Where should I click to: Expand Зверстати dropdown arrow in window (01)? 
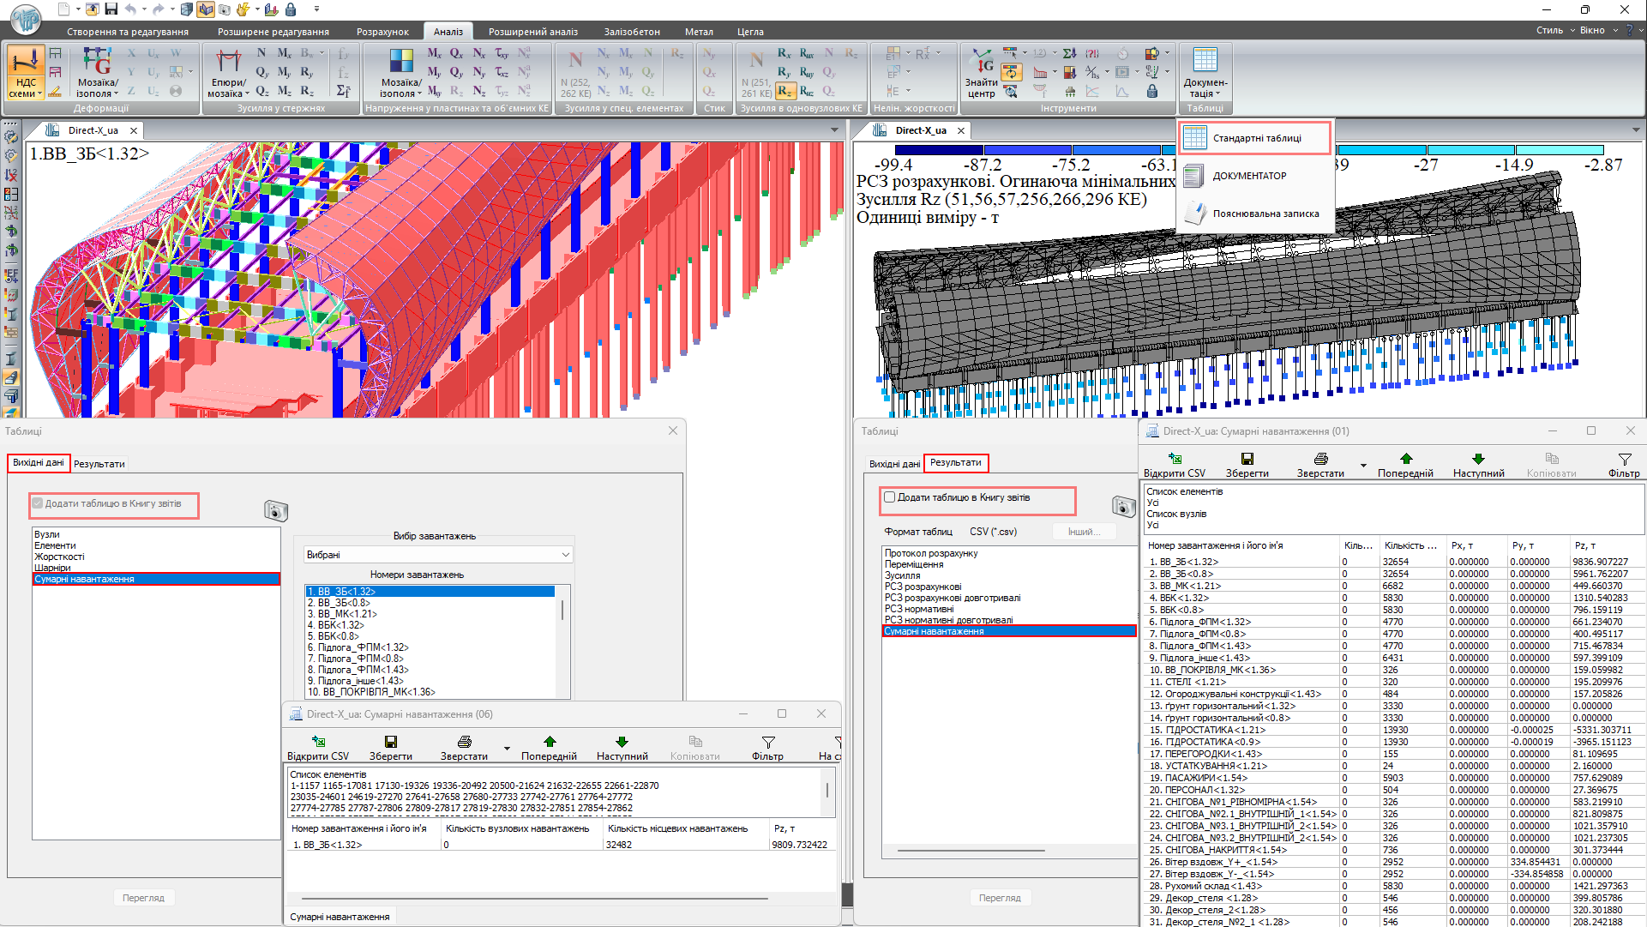[x=1363, y=466]
